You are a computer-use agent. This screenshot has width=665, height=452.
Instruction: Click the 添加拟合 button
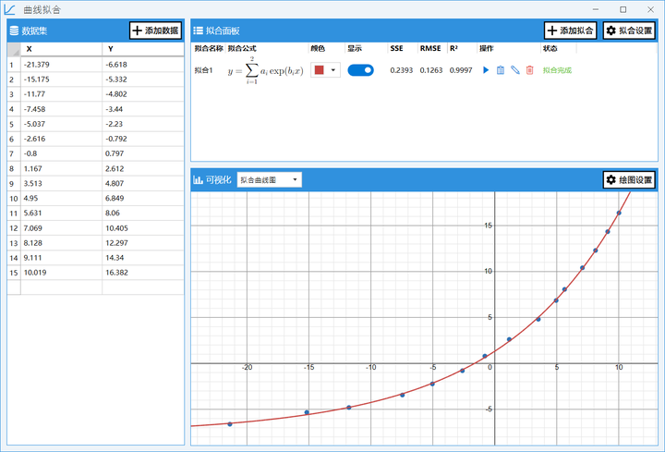(x=571, y=31)
